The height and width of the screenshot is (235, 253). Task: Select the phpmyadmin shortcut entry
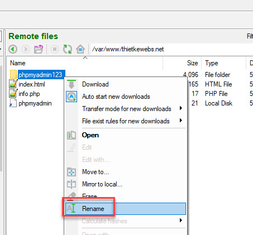[35, 103]
